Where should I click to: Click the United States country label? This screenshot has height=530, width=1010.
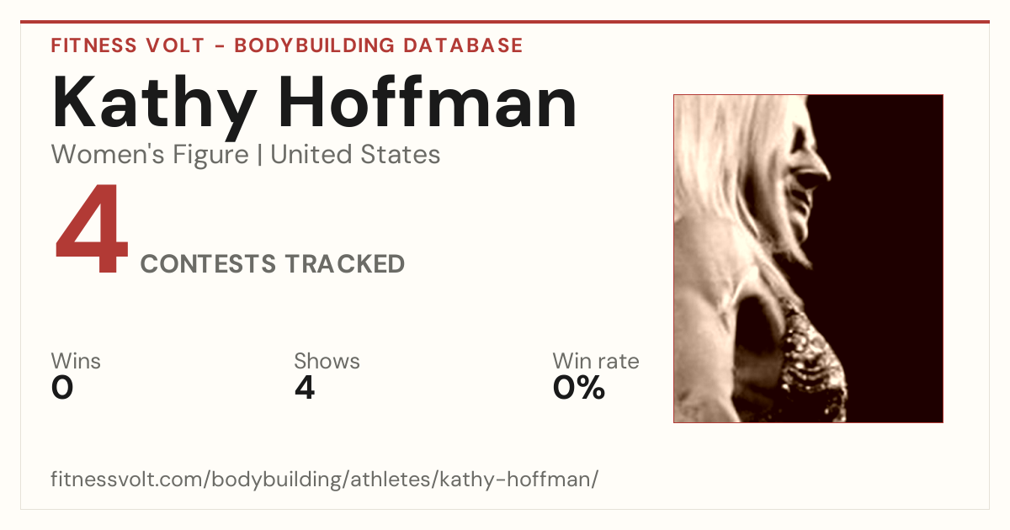pyautogui.click(x=355, y=155)
